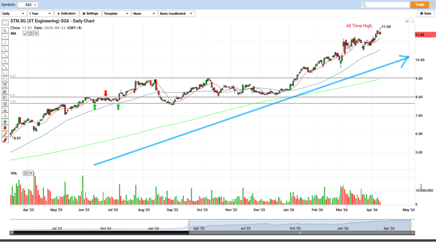This screenshot has width=436, height=242.
Task: Select the horizontal line drawing tool
Action: pos(5,36)
